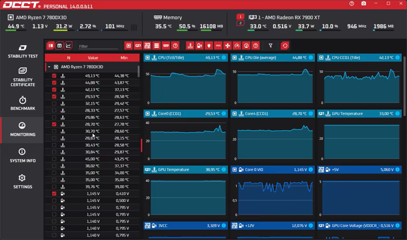The height and width of the screenshot is (240, 407).
Task: Check the 32,15 °C sensor checkbox
Action: [x=54, y=104]
